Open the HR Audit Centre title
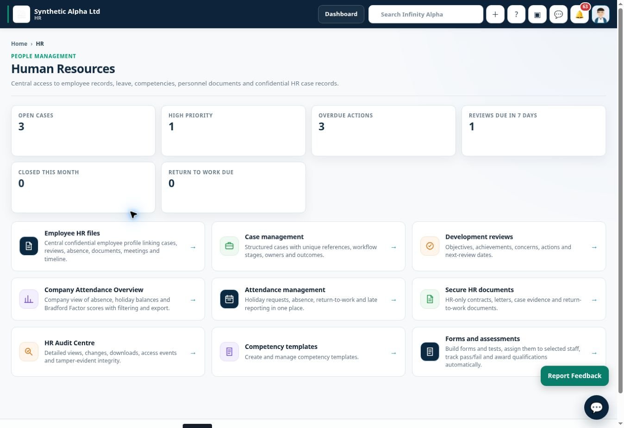Viewport: 624px width, 428px height. point(69,343)
